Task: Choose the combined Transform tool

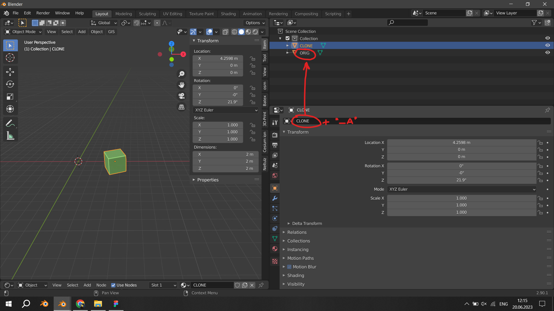Action: click(10, 109)
